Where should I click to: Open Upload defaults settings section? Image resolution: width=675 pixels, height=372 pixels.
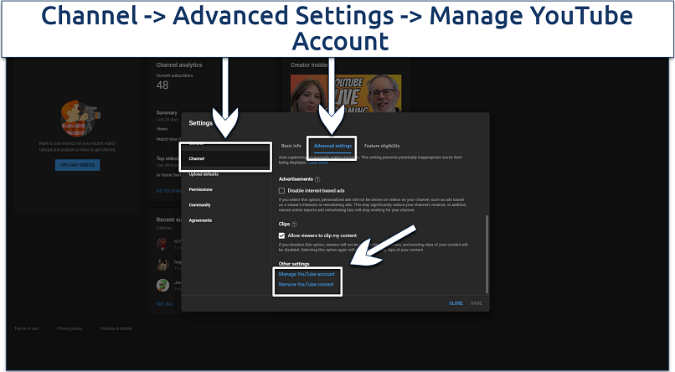pos(204,174)
